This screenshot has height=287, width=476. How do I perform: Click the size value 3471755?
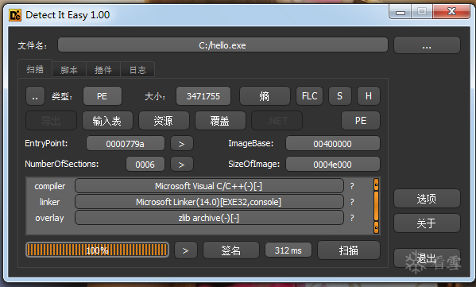203,96
